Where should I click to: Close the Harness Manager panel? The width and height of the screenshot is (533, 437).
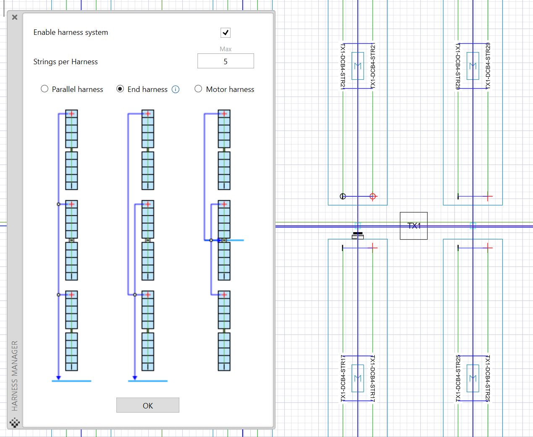tap(15, 17)
